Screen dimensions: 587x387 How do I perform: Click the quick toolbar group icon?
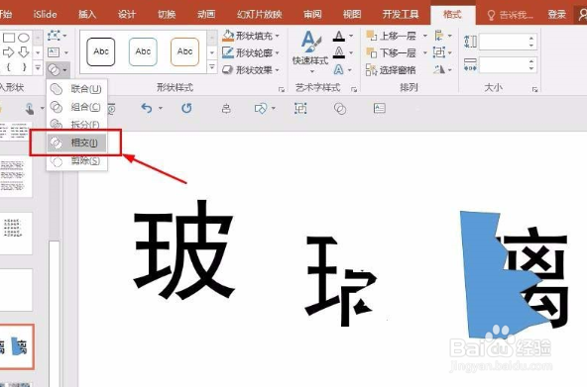(300, 108)
